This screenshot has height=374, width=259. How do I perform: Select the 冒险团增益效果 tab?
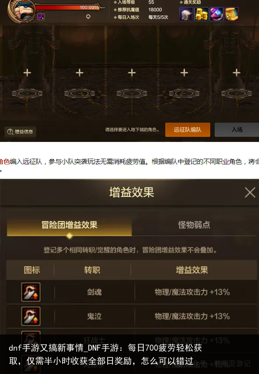point(69,225)
